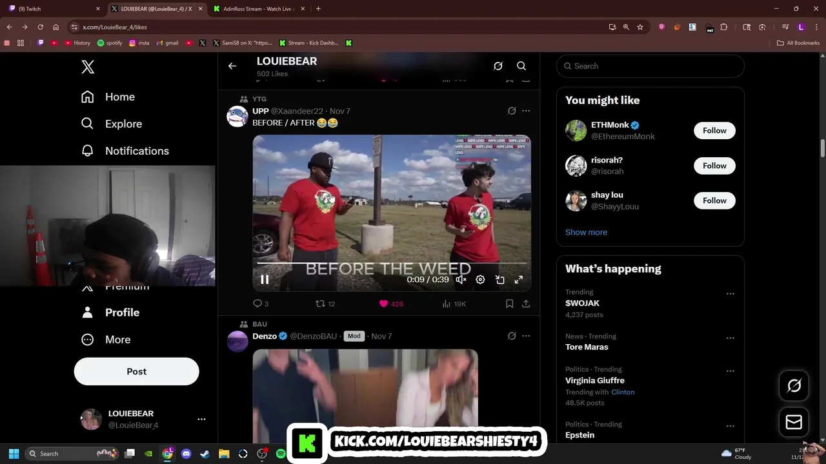Open the insta bookmark

point(139,43)
